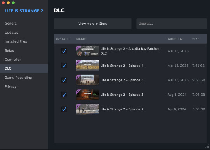Click the Episode 3 campfire thumbnail
Image resolution: width=210 pixels, height=150 pixels.
(87, 95)
